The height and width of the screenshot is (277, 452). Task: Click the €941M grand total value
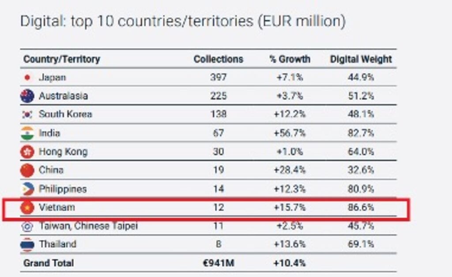tap(218, 263)
